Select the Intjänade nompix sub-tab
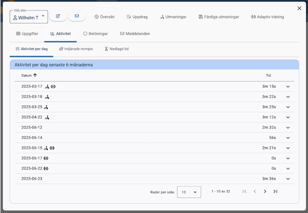Viewport: 308px width, 213px height. [x=76, y=49]
